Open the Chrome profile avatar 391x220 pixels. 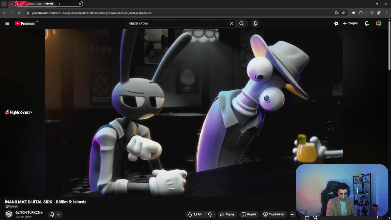(x=379, y=13)
